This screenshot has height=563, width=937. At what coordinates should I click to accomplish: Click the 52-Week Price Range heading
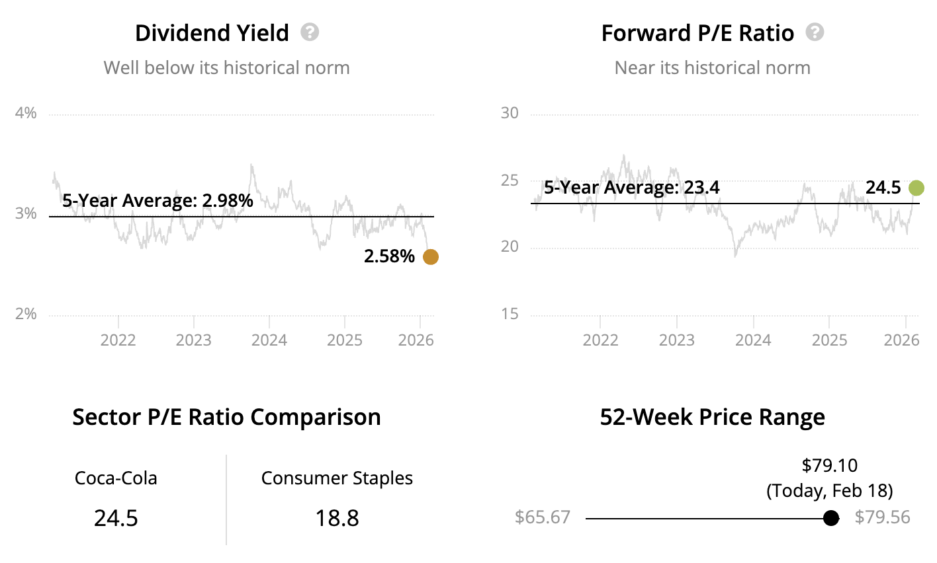(x=712, y=417)
